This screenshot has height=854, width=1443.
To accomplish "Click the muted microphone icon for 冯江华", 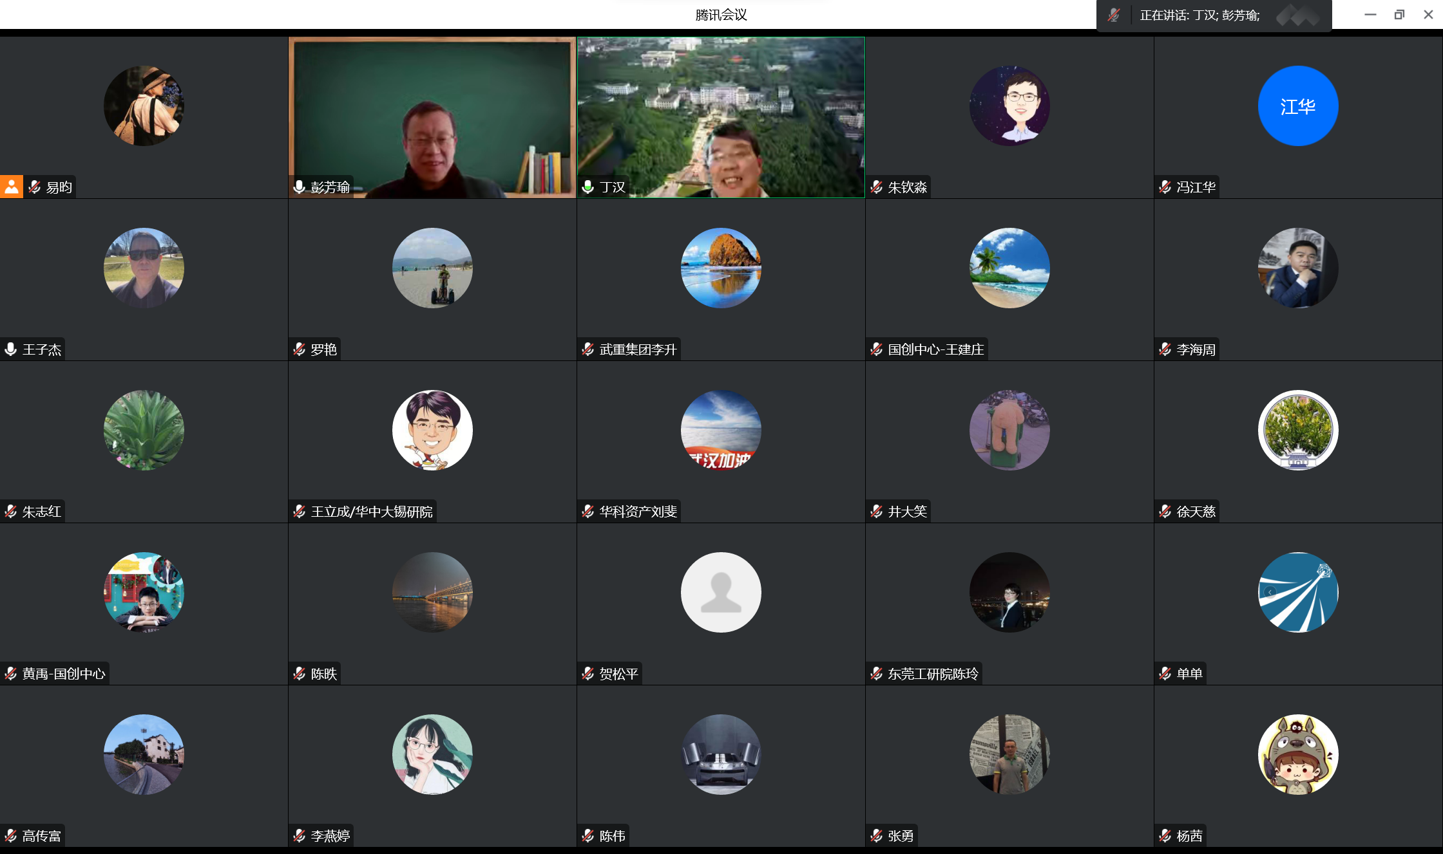I will tap(1165, 187).
